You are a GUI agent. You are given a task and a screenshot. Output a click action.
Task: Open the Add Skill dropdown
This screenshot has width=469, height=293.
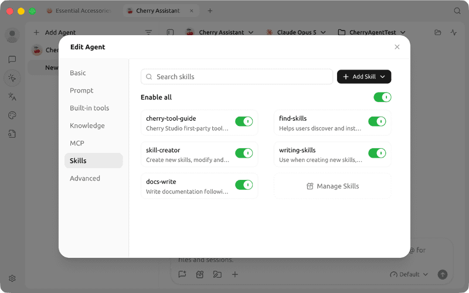tap(364, 77)
